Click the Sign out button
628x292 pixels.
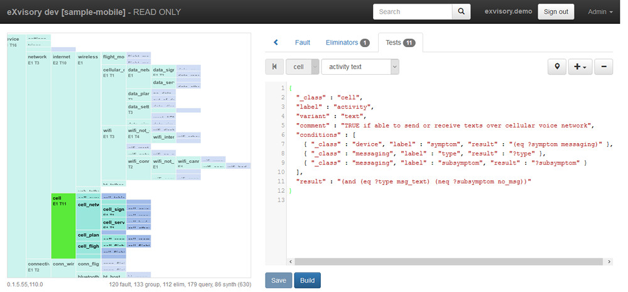click(556, 11)
